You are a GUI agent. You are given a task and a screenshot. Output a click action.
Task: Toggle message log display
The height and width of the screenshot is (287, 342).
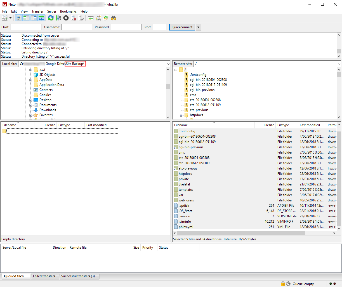[x=19, y=18]
